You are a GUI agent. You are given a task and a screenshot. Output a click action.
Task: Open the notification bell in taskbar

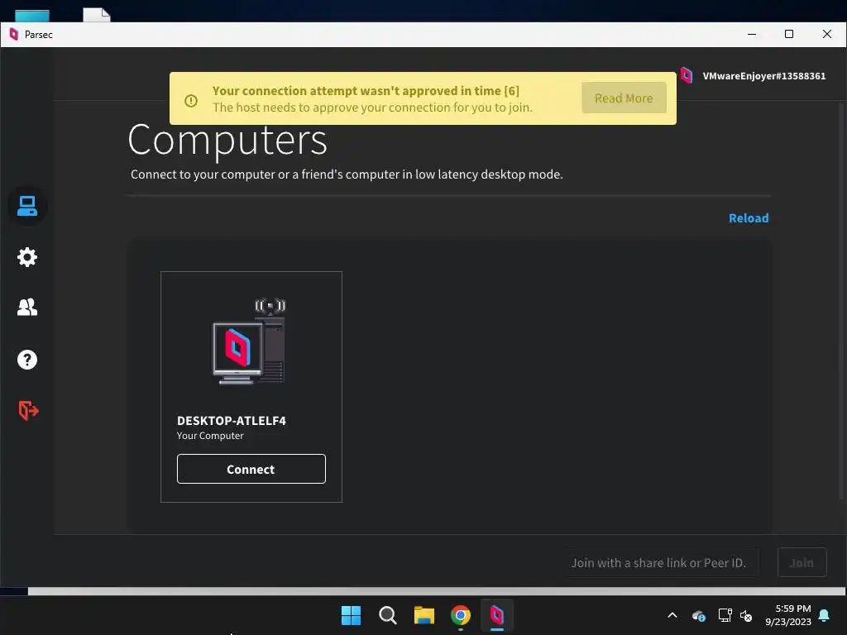(x=825, y=615)
